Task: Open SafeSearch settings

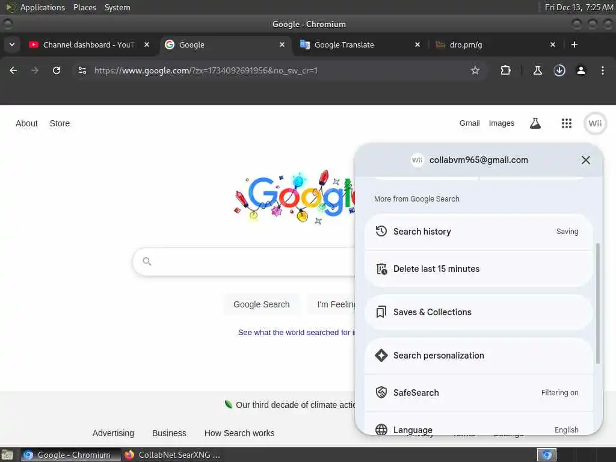Action: [478, 393]
